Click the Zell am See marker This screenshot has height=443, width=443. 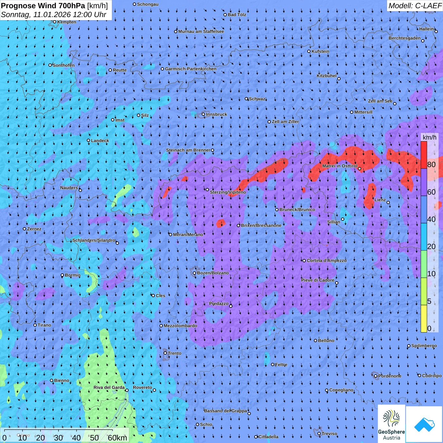395,103
